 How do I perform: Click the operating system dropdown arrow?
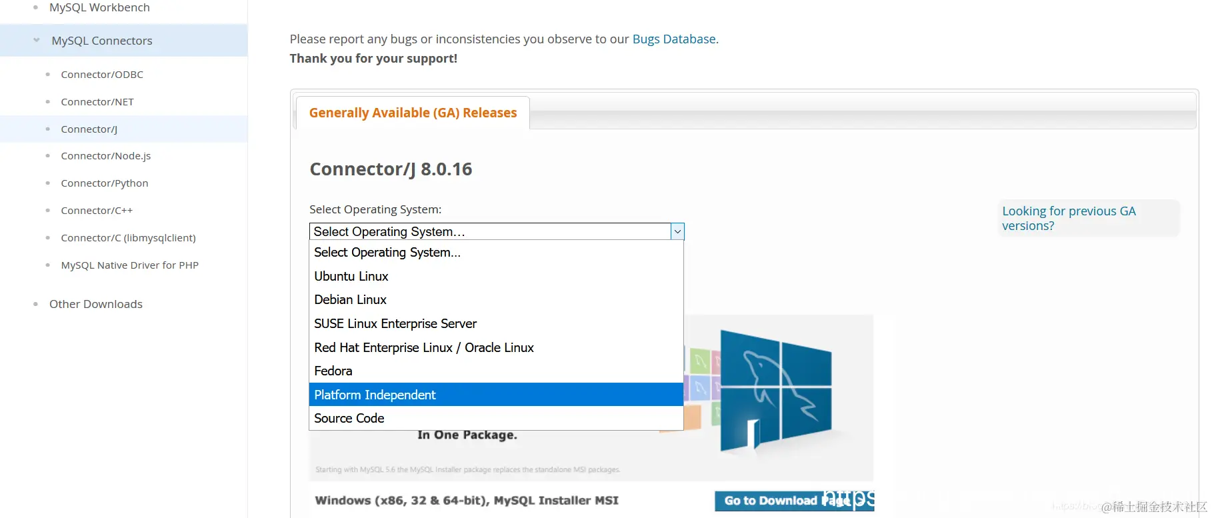tap(677, 231)
